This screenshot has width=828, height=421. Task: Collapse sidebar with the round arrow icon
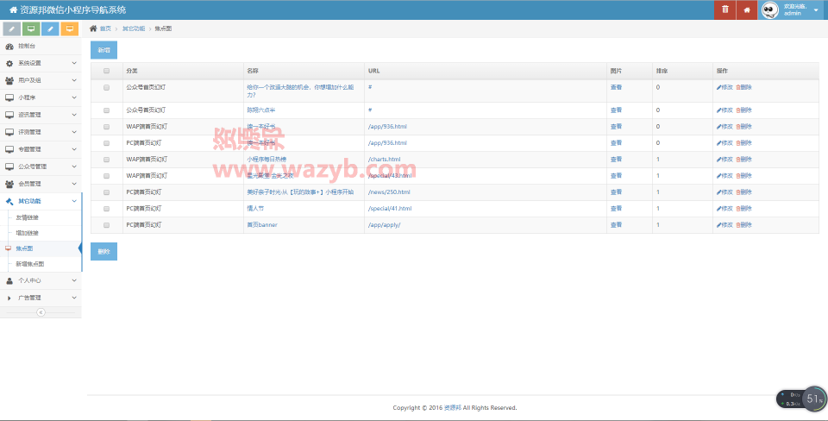pos(41,312)
